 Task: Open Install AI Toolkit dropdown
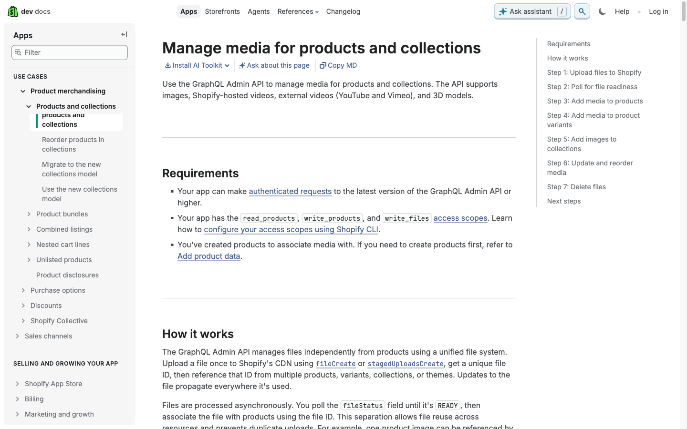[x=197, y=65]
